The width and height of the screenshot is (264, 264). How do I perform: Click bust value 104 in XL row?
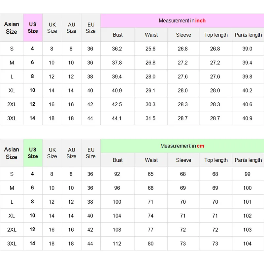(117, 216)
